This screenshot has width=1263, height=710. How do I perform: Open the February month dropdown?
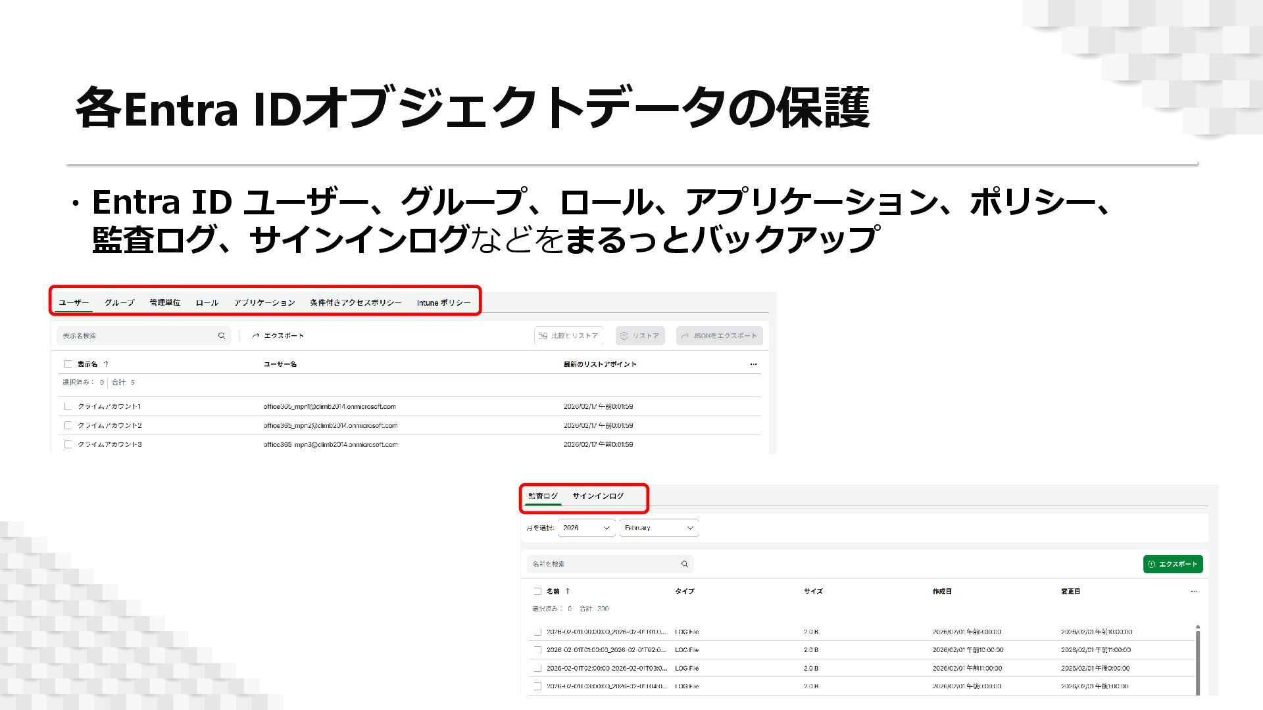point(658,528)
